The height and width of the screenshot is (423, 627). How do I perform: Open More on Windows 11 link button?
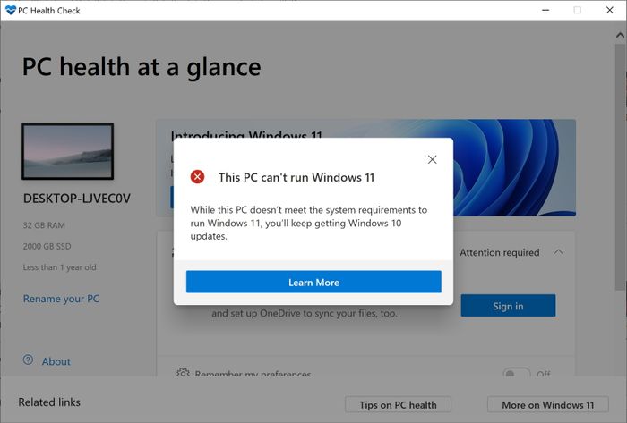pos(547,404)
